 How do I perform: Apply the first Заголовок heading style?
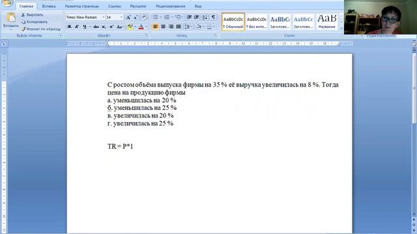point(280,22)
